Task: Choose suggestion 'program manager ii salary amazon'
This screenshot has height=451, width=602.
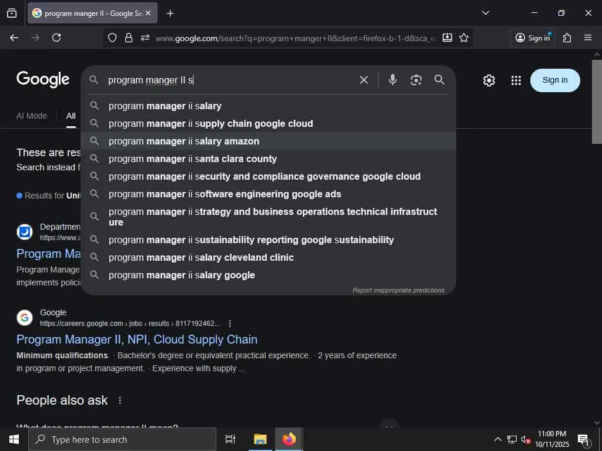Action: coord(268,141)
